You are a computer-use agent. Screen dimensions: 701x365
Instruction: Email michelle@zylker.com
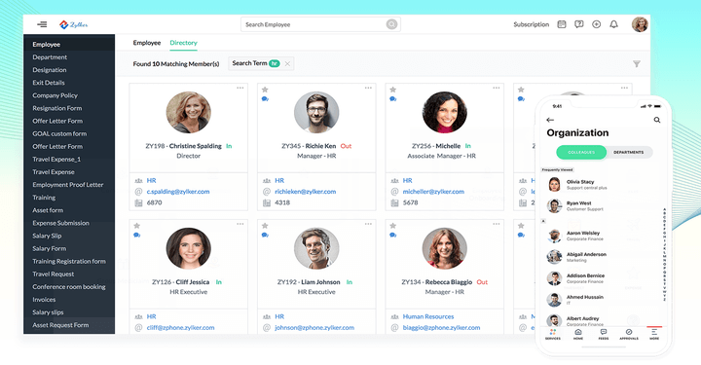coord(433,192)
